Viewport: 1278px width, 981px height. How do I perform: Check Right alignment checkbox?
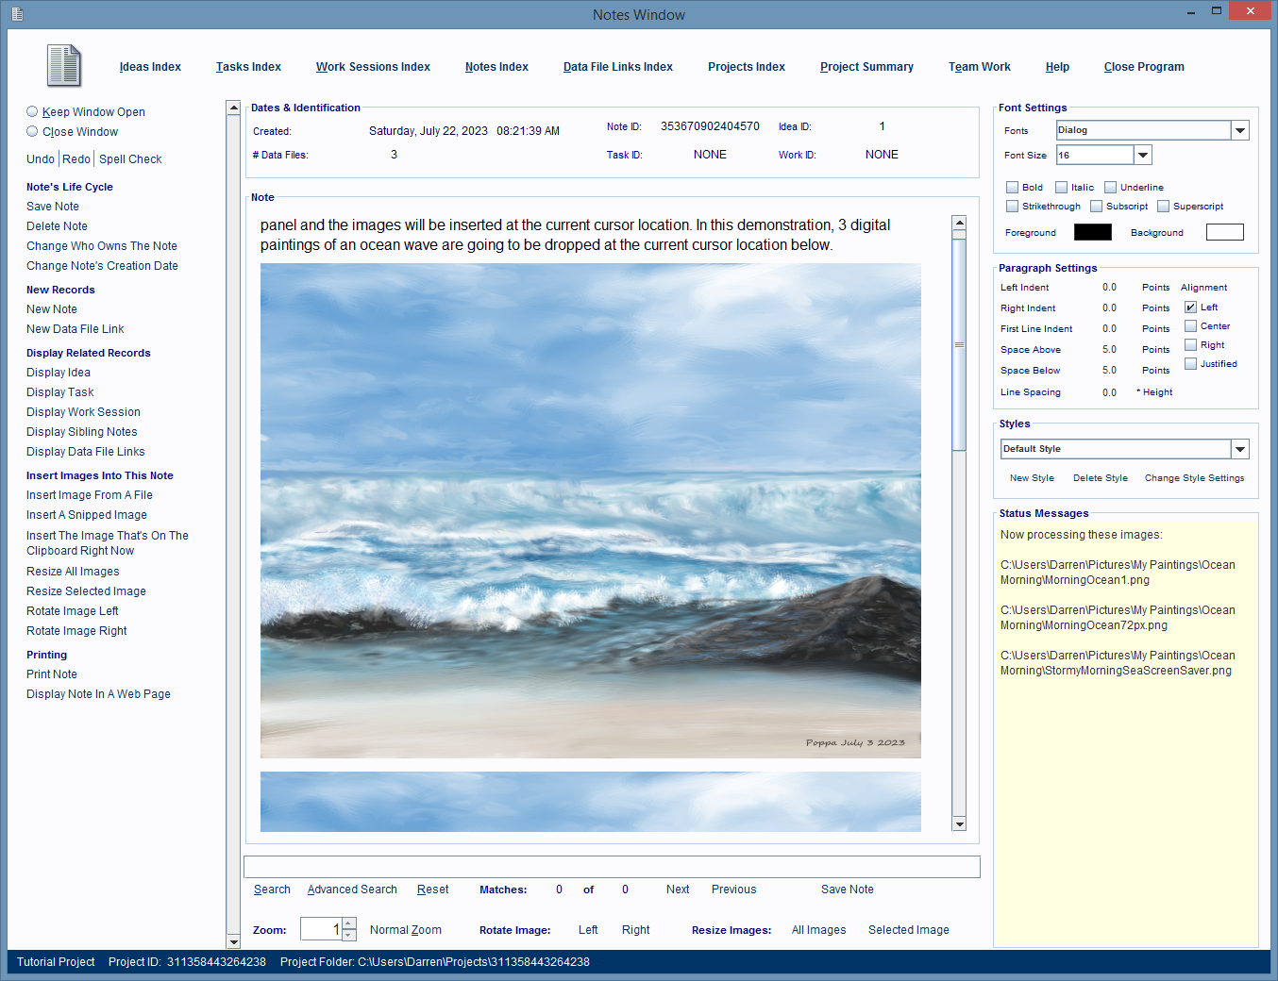[1190, 344]
